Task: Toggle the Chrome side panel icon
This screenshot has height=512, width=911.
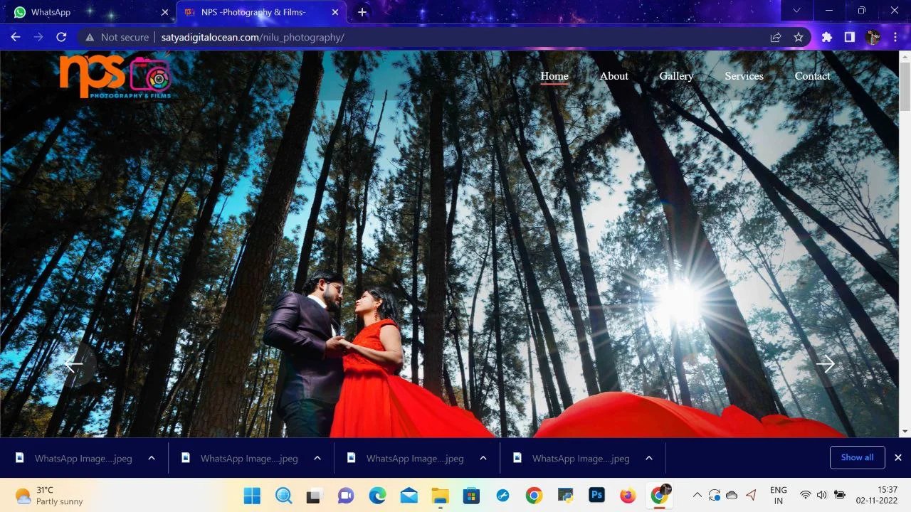Action: 849,37
